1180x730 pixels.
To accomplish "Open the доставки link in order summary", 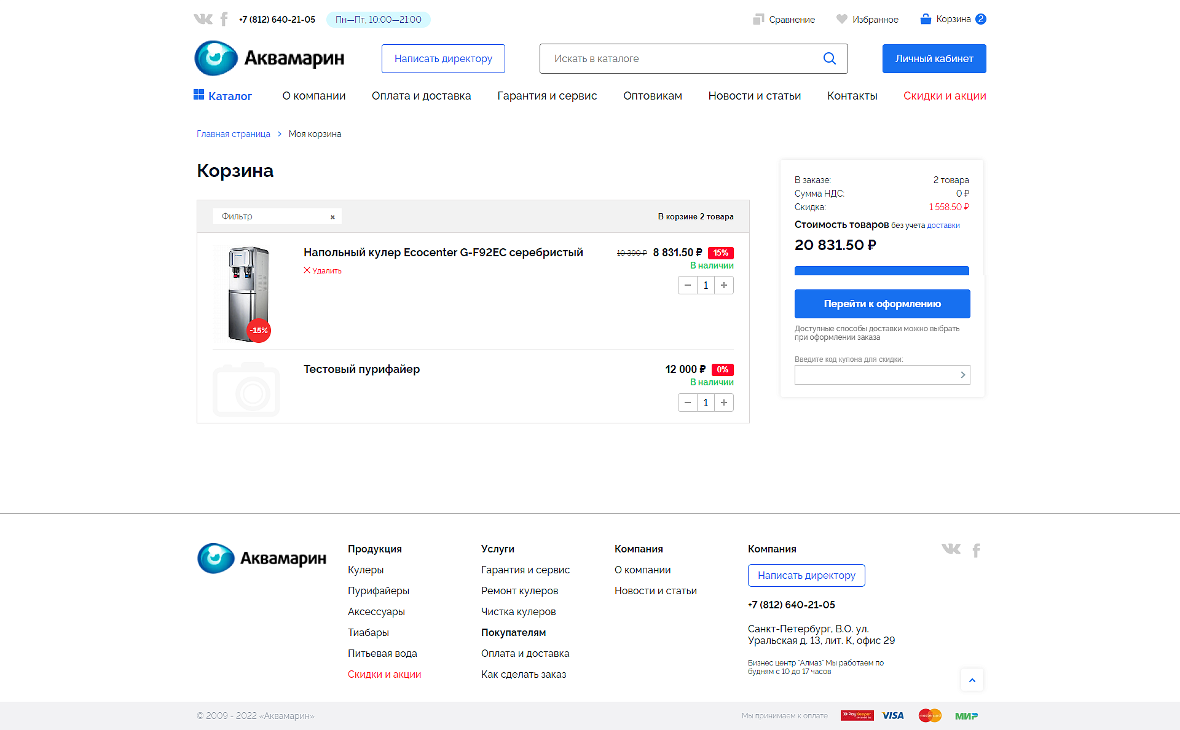I will click(943, 226).
